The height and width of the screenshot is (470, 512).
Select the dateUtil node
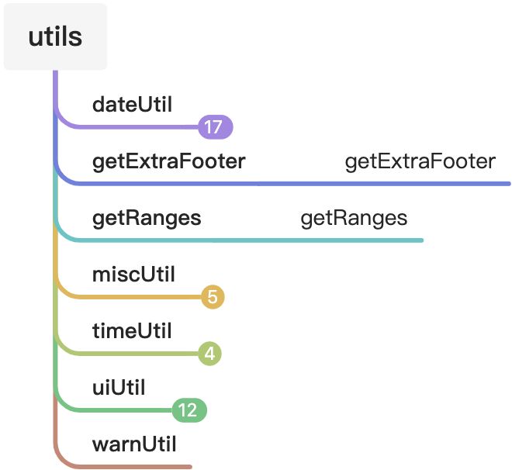click(x=131, y=104)
